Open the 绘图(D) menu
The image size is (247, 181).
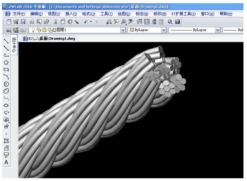[x=122, y=14]
